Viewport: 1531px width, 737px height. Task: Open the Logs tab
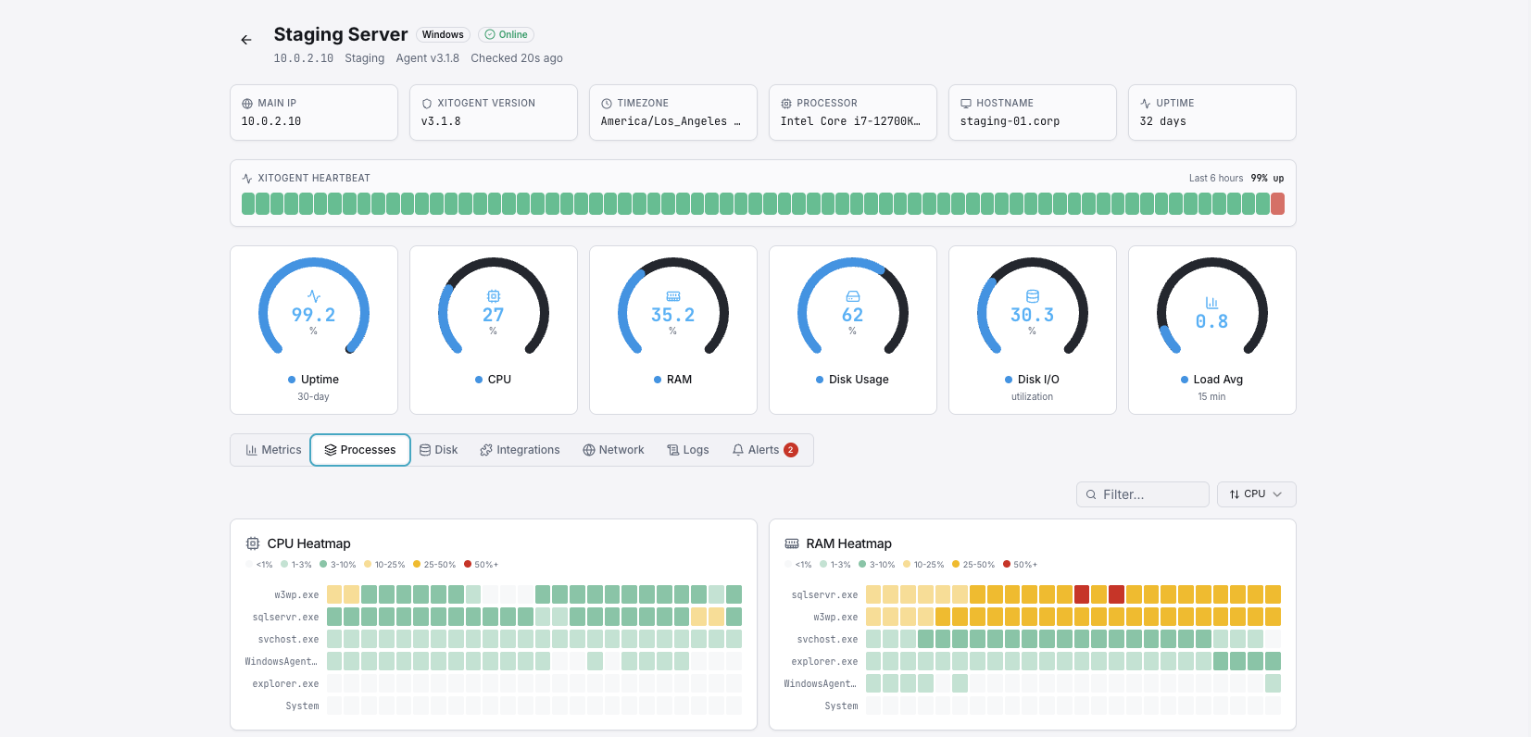tap(688, 450)
